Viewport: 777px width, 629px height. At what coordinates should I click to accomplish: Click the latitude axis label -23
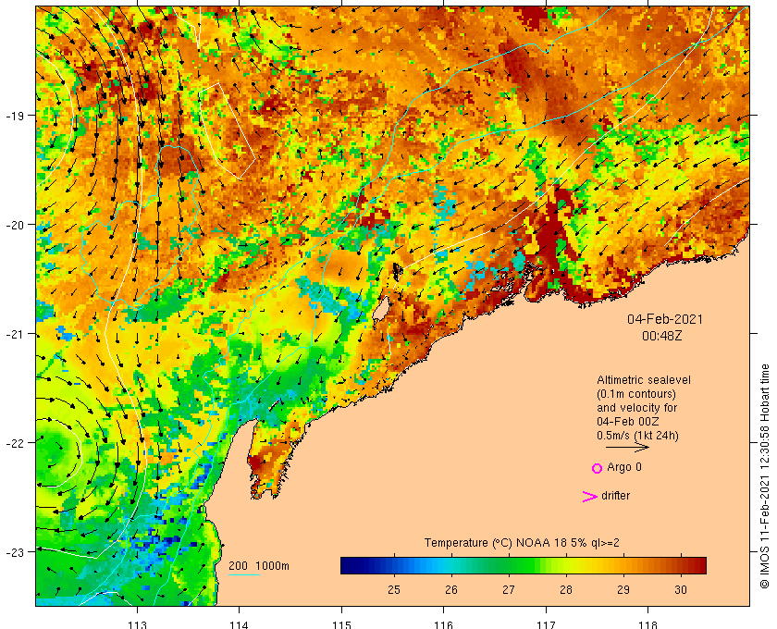(x=15, y=552)
